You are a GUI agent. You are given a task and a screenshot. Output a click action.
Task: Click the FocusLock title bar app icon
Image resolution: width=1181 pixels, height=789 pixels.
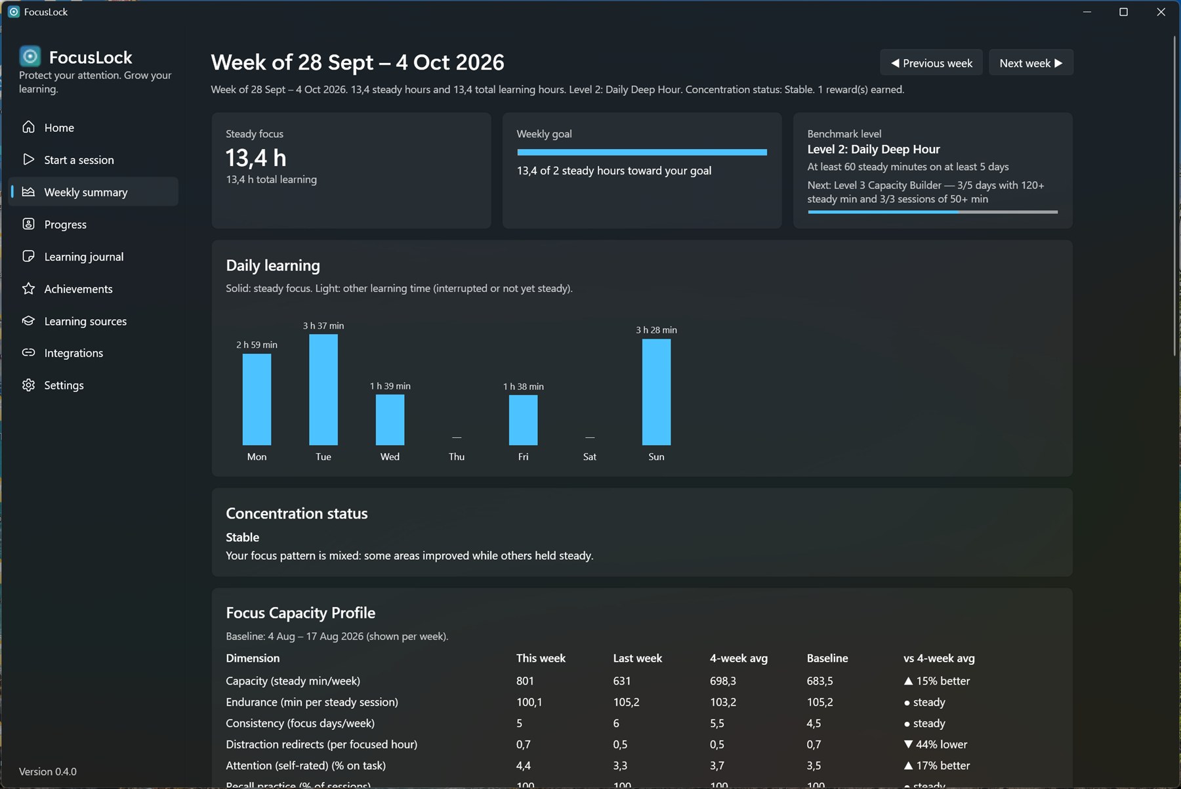[13, 12]
